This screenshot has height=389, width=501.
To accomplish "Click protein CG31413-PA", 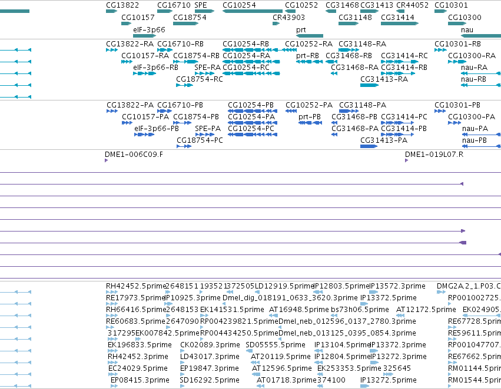I will [x=369, y=146].
